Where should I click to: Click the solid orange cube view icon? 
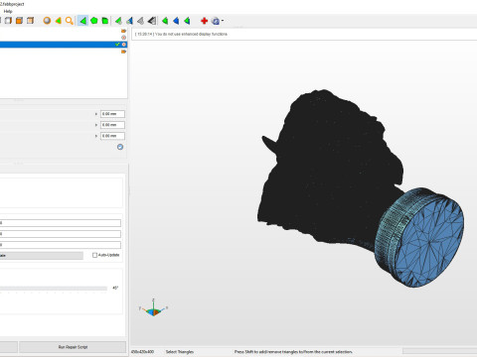pos(19,21)
